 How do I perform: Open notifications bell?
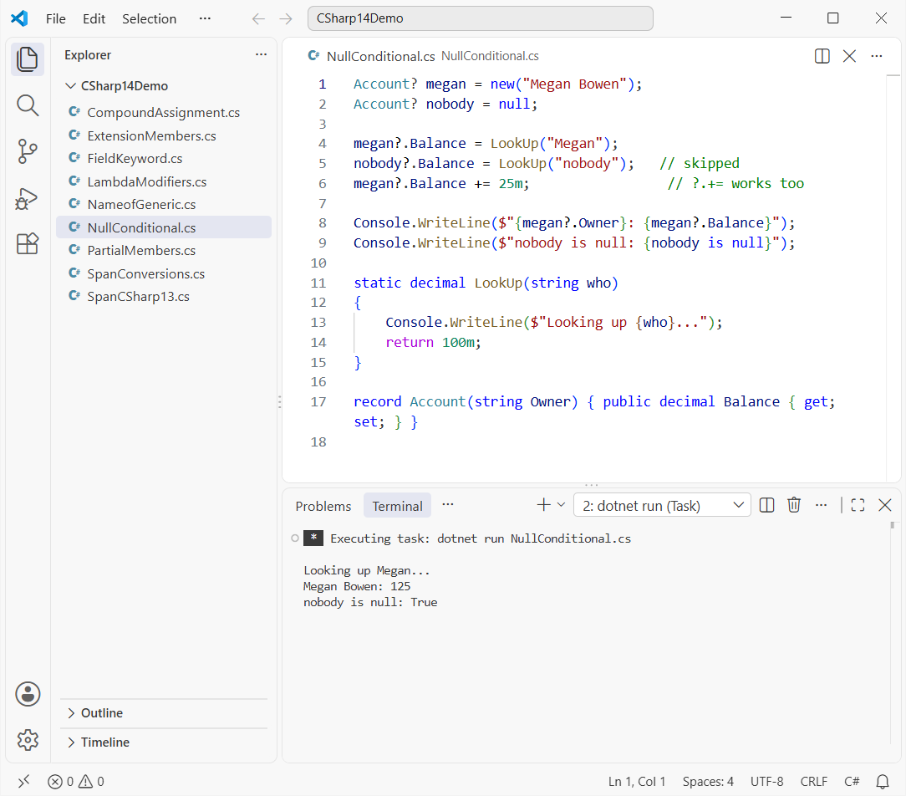[x=883, y=782]
